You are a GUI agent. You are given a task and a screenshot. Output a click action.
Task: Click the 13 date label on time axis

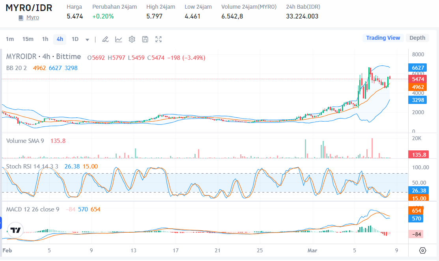point(133,250)
